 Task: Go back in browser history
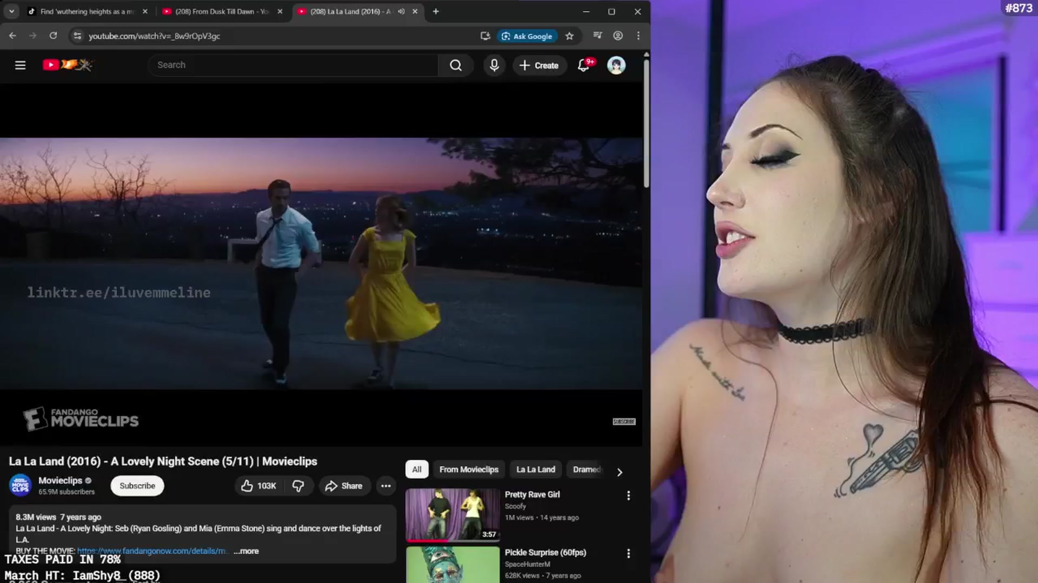(13, 36)
